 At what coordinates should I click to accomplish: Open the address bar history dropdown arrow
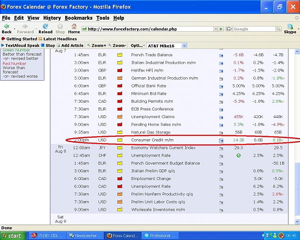coord(216,29)
